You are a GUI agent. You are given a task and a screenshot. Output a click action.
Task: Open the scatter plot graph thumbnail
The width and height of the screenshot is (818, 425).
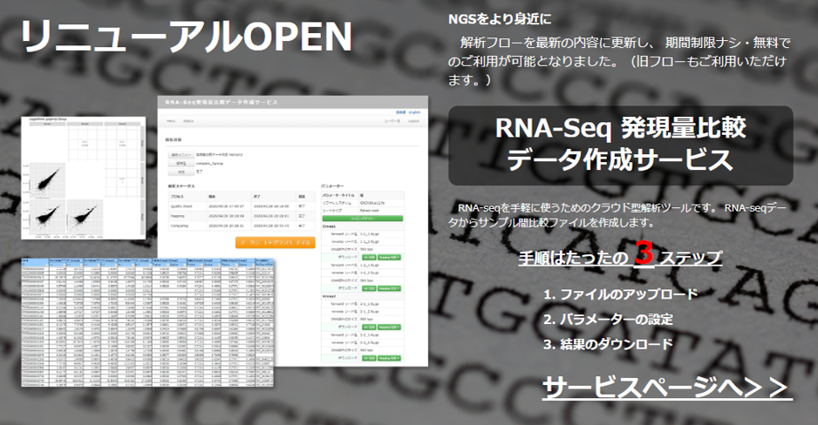[x=81, y=179]
